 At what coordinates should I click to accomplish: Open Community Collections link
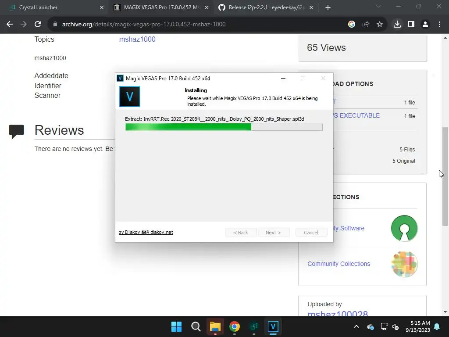339,264
